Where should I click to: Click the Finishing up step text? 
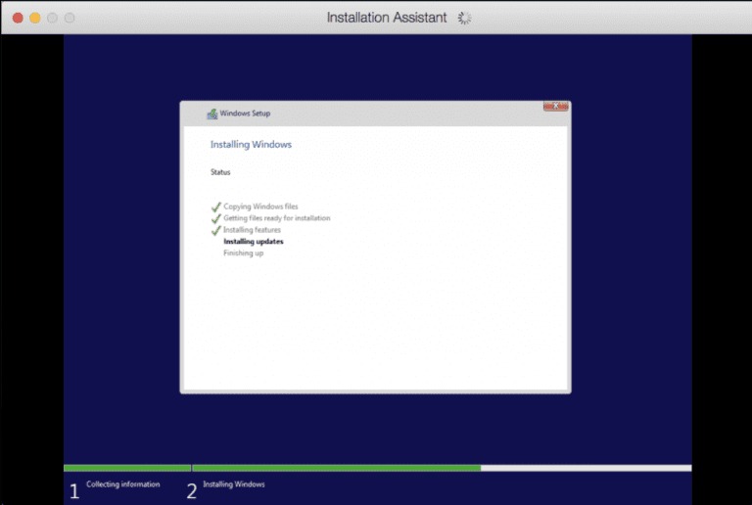243,253
